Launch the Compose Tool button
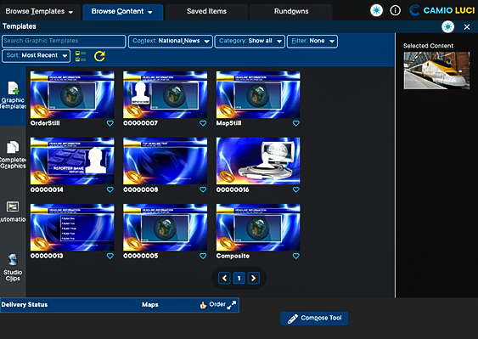The image size is (478, 339). tap(314, 319)
